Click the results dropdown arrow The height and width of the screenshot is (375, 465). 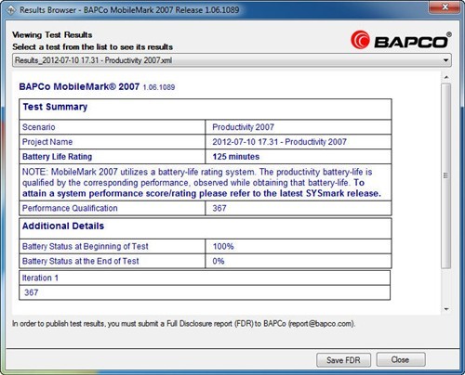click(x=445, y=60)
